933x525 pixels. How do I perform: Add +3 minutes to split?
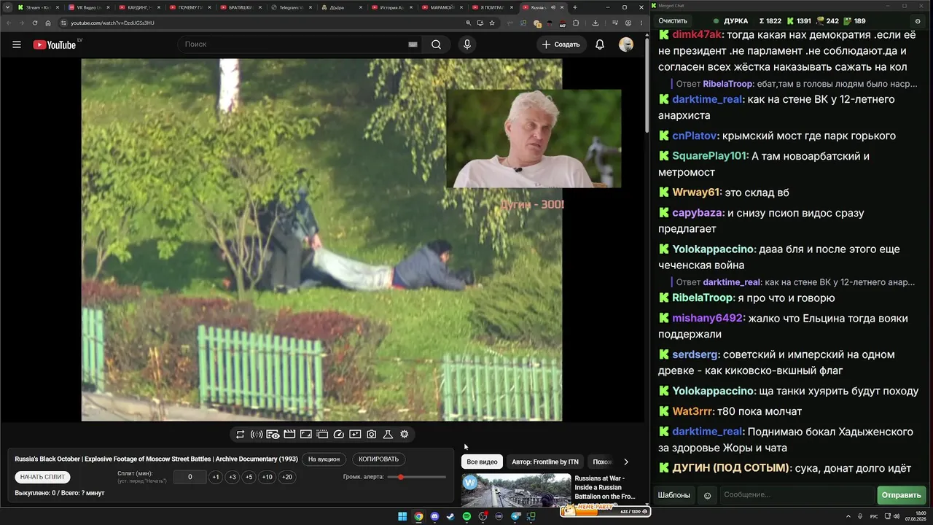(233, 477)
